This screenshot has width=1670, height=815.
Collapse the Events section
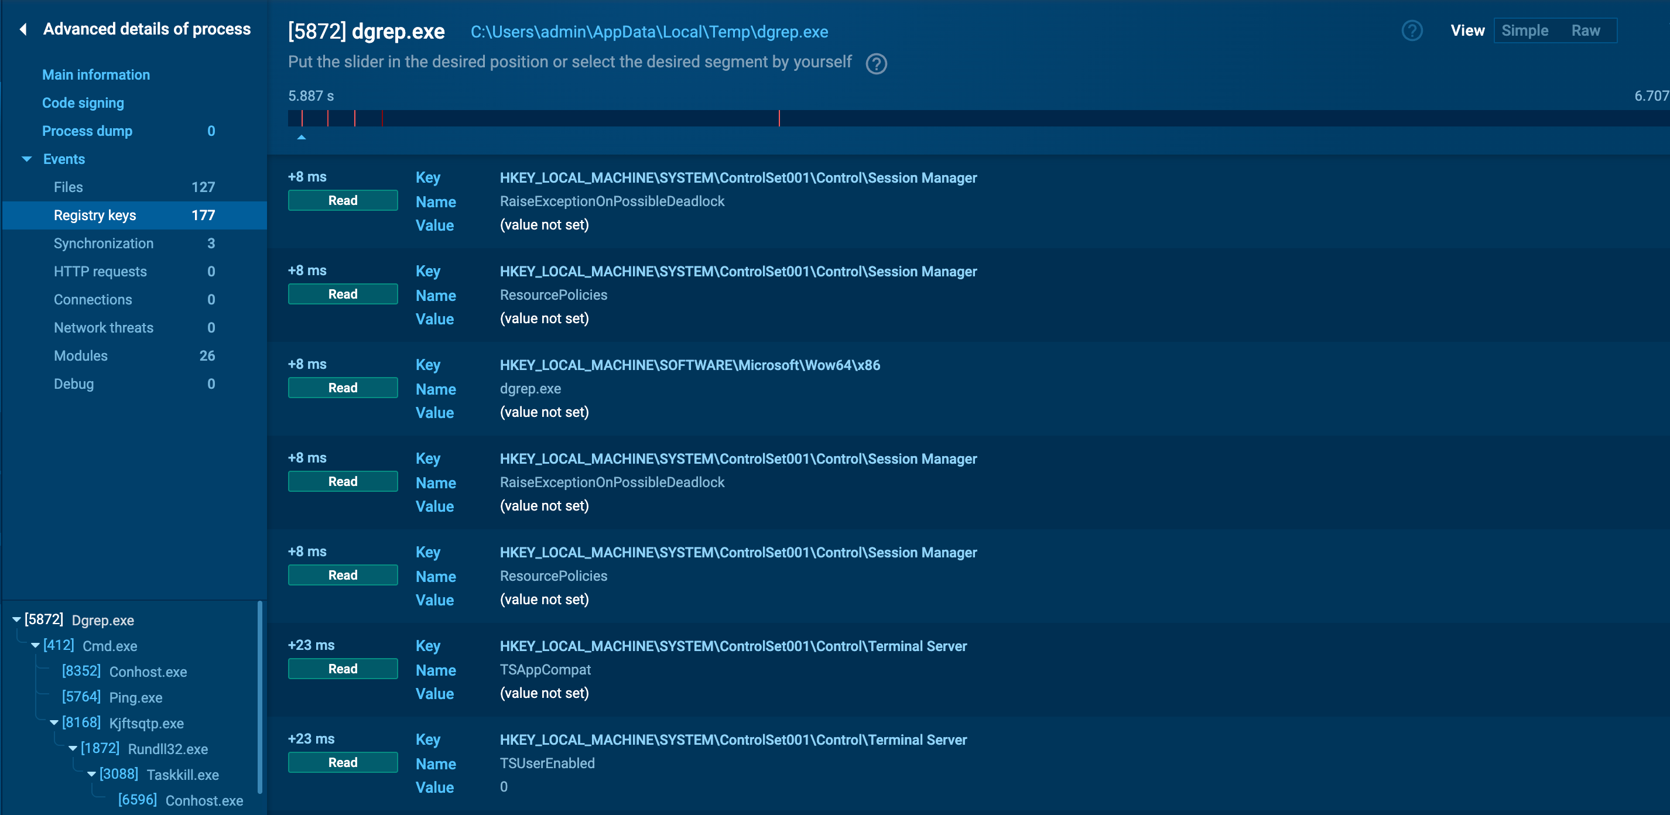click(26, 159)
